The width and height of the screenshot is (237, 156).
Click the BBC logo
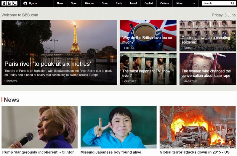(x=9, y=3)
